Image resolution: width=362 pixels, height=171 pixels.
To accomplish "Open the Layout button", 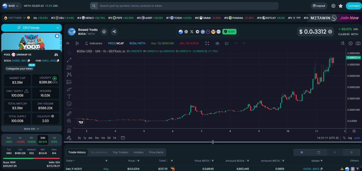I will coord(319,6).
